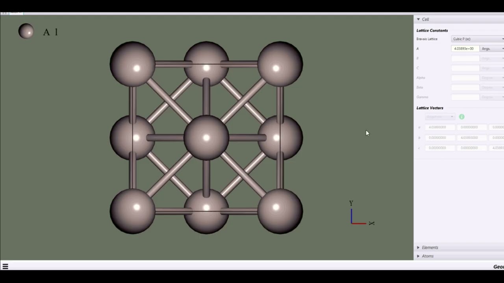This screenshot has height=283, width=504.
Task: Click the 'Lattice Vectors' heading
Action: point(430,108)
